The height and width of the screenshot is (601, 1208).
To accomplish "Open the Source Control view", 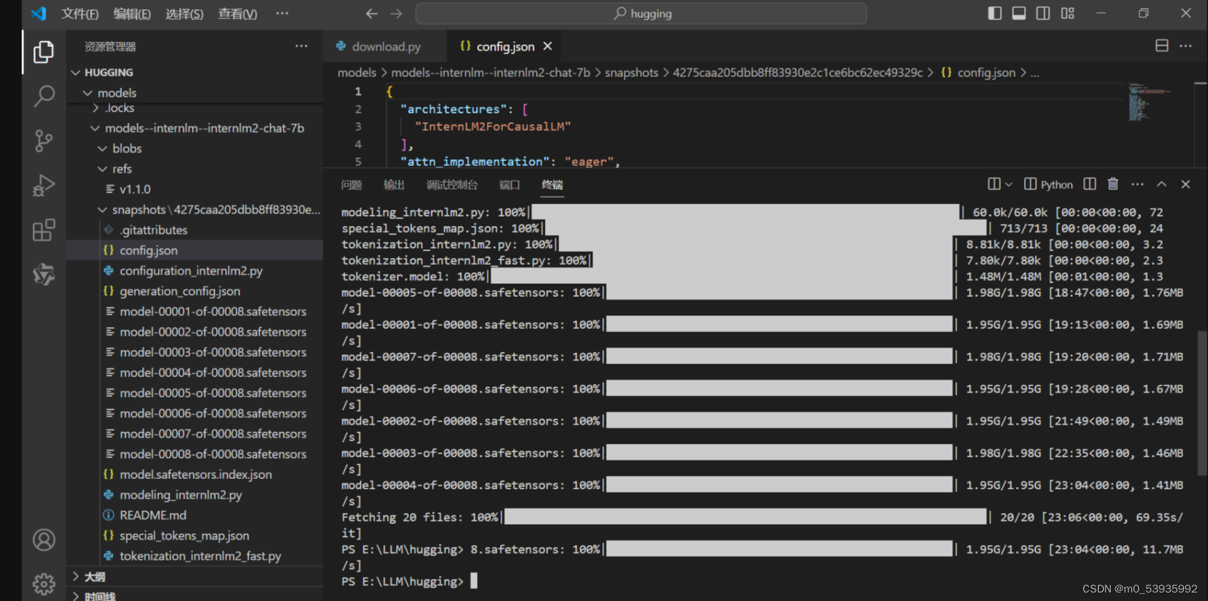I will [x=44, y=141].
